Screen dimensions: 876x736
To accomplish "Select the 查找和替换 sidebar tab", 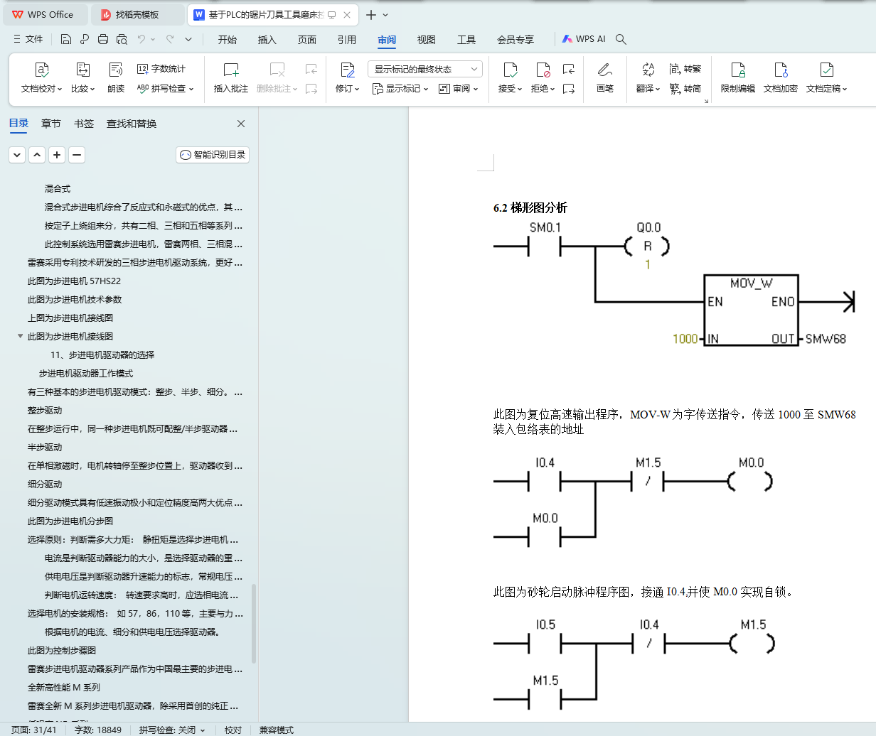I will click(132, 124).
